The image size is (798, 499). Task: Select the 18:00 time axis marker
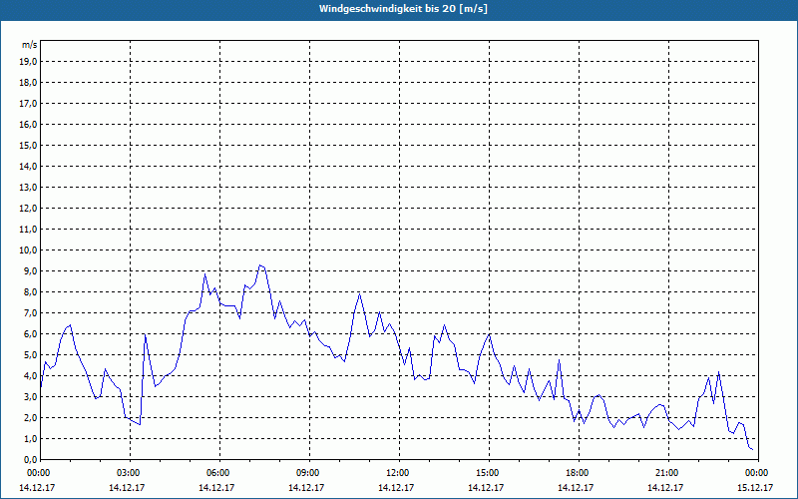[579, 473]
